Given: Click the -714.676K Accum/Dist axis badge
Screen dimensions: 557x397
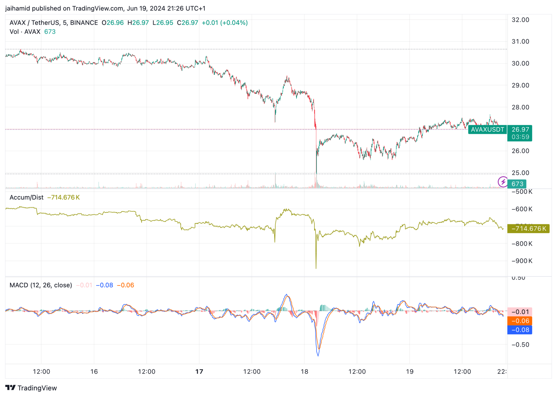Looking at the screenshot, I should point(528,229).
